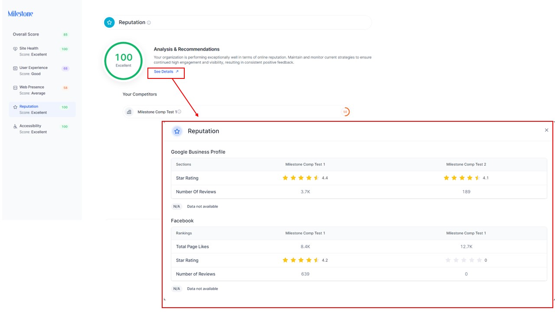
Task: Go to Site Health in the sidebar
Action: coord(42,52)
